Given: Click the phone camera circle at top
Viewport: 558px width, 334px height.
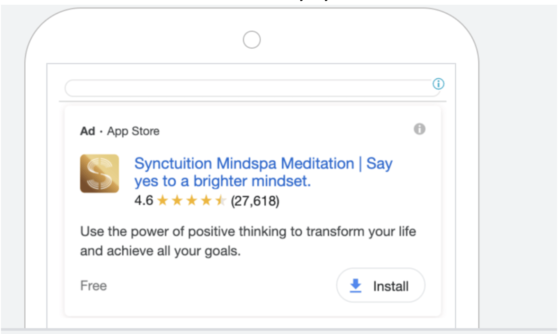Looking at the screenshot, I should 252,39.
